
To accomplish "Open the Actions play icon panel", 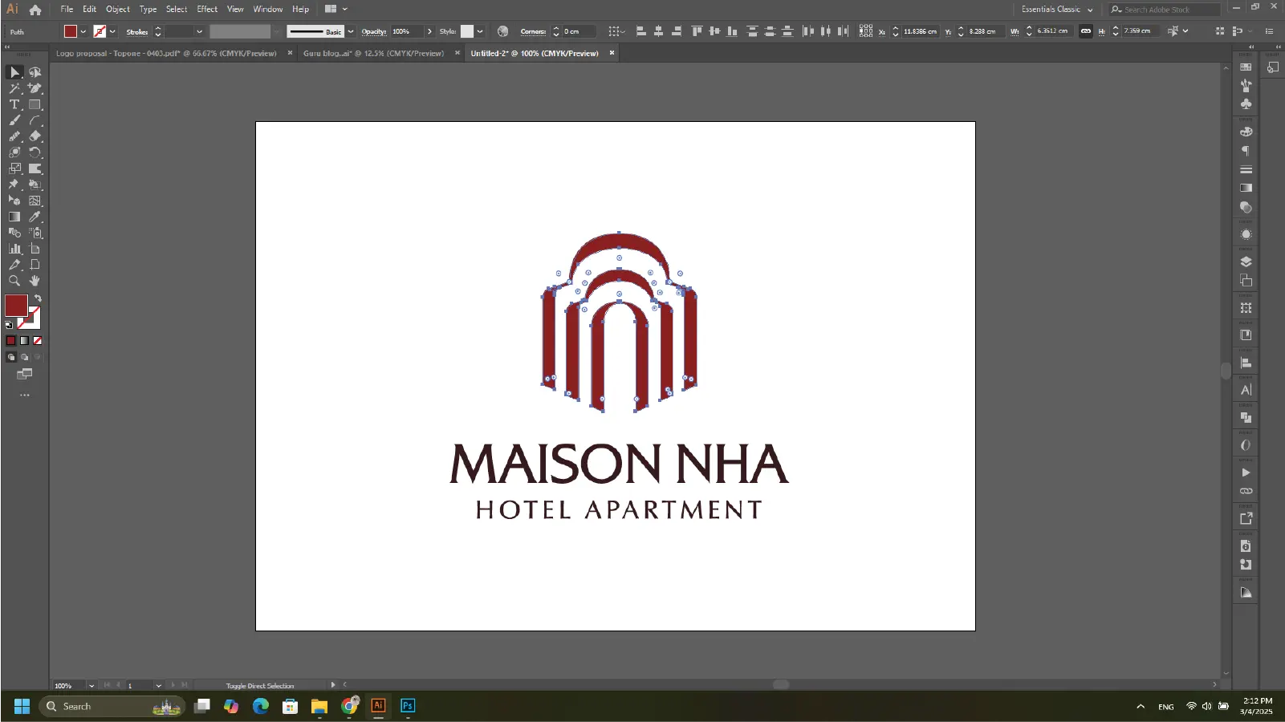I will pyautogui.click(x=1246, y=473).
